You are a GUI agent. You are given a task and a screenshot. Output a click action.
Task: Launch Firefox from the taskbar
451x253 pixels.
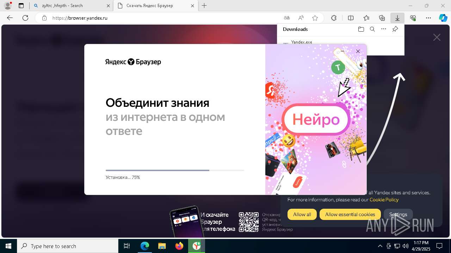[179, 246]
